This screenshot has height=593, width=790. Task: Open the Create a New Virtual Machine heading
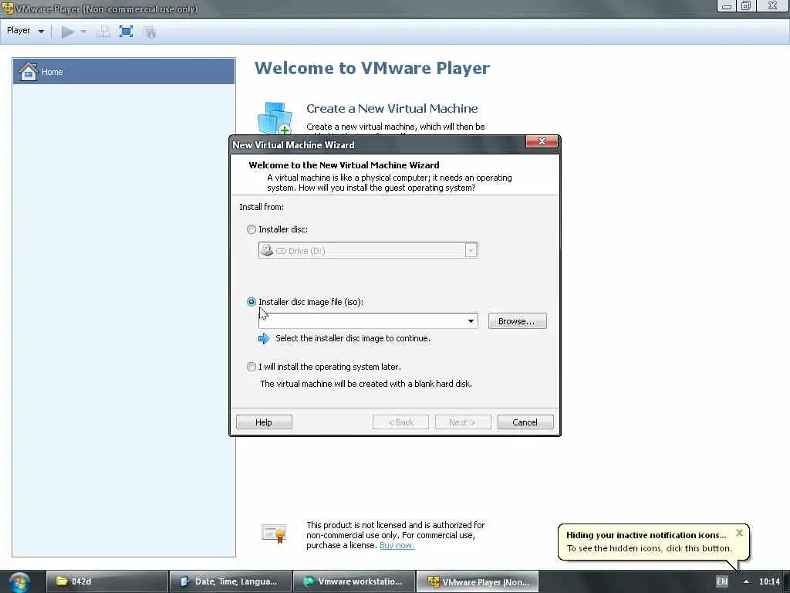pyautogui.click(x=392, y=108)
